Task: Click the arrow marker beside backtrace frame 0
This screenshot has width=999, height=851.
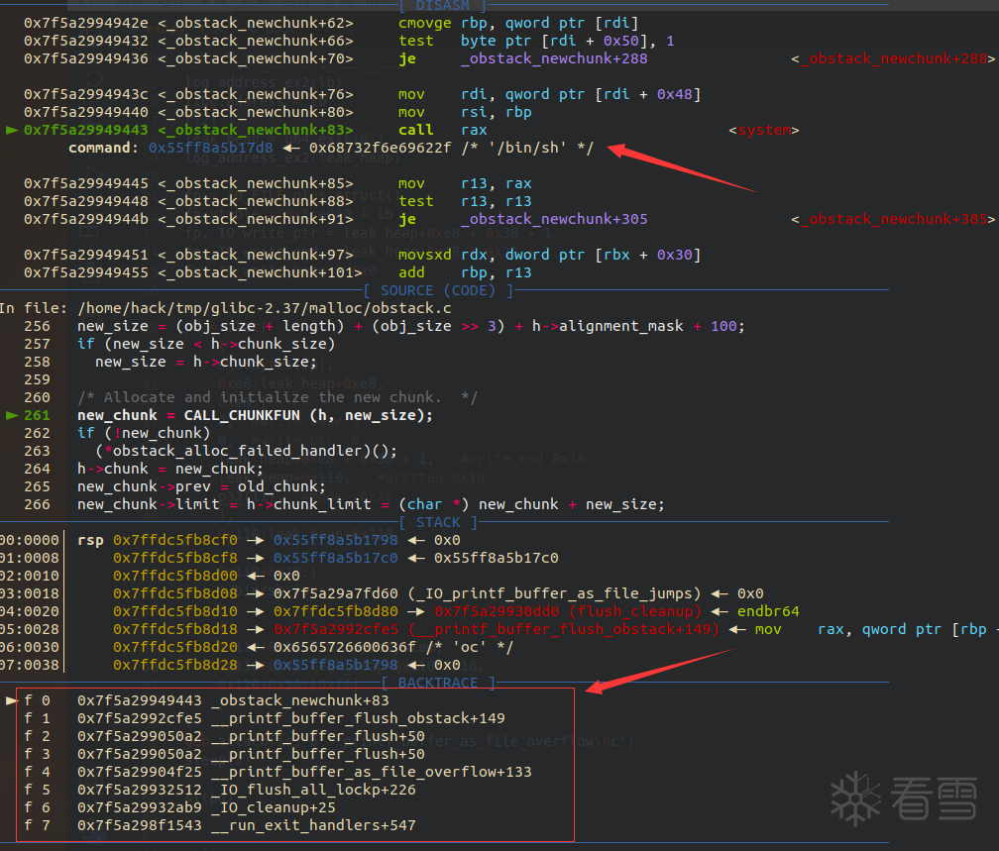Action: (12, 700)
